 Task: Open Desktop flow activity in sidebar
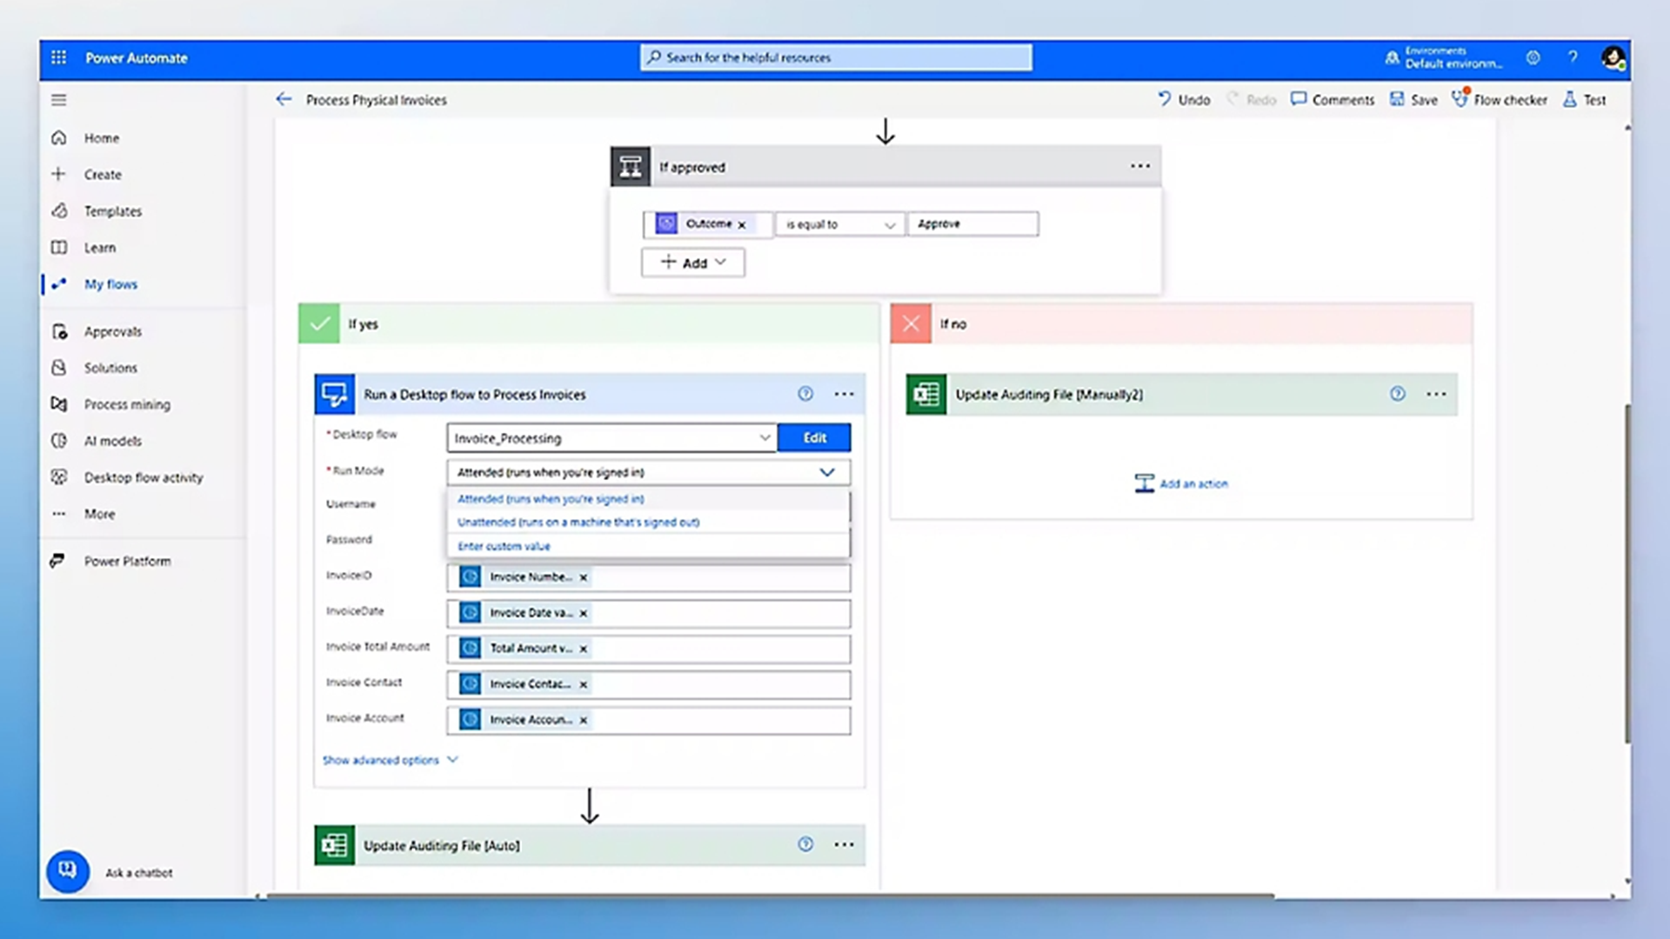coord(144,477)
